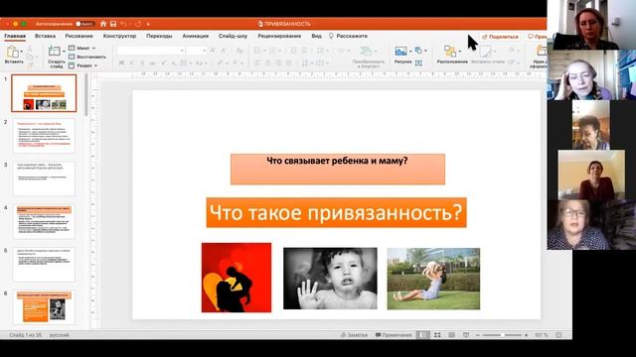Select slide 2 thumbnail

[x=44, y=136]
